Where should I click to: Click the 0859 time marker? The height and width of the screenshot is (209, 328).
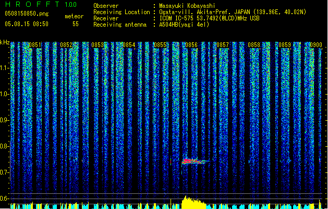coord(285,45)
